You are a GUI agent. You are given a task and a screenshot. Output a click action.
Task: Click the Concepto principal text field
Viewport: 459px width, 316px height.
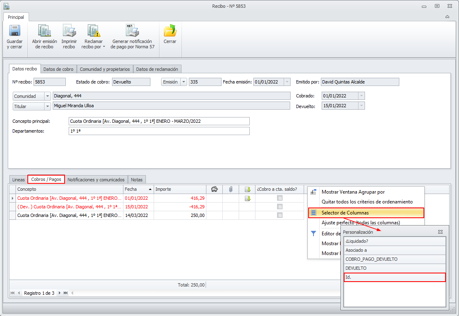point(159,121)
